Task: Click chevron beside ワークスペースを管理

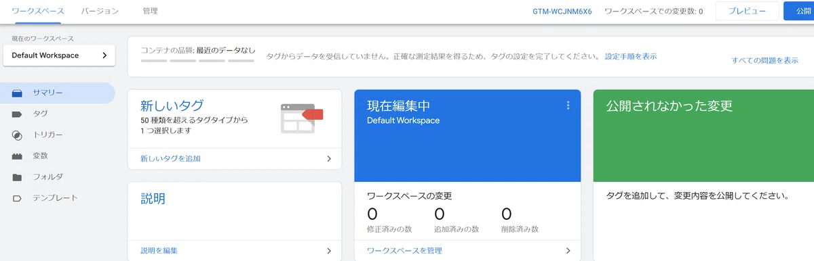Action: tap(568, 251)
